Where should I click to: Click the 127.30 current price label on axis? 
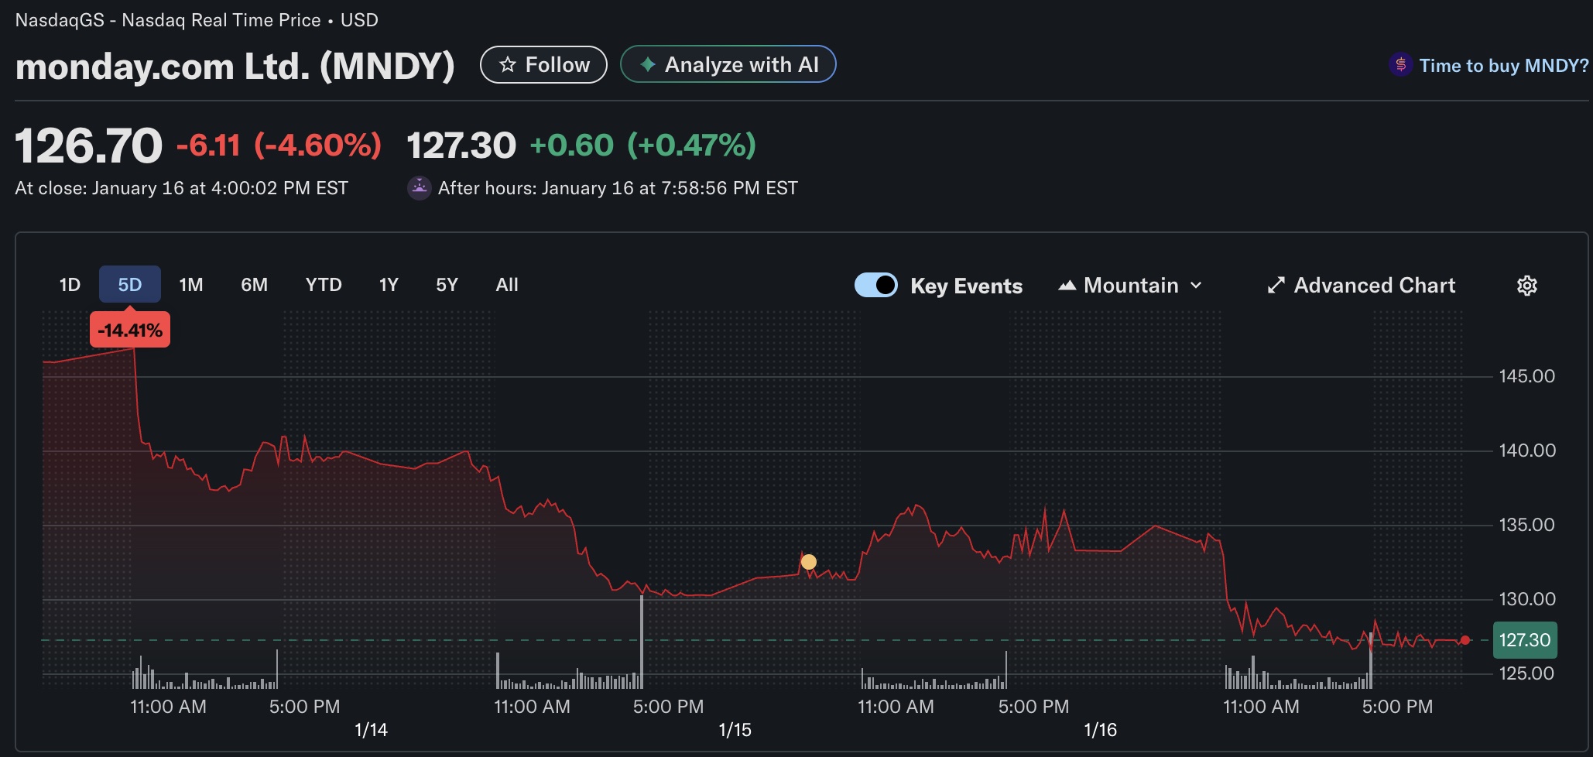1524,640
